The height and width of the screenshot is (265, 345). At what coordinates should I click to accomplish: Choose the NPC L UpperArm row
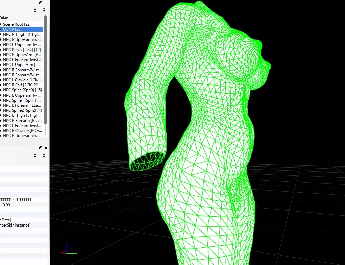[x=22, y=65]
